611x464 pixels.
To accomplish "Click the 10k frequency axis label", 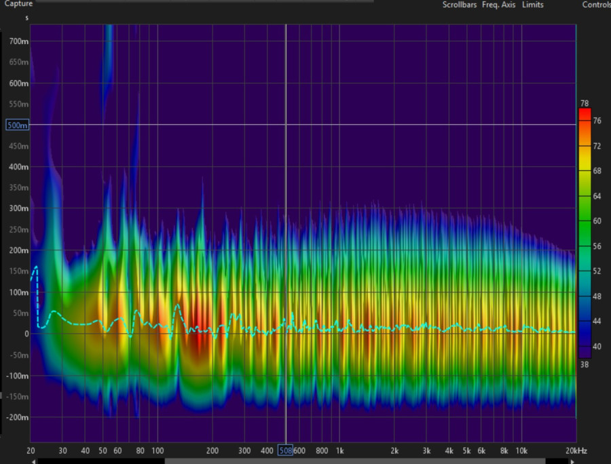I will pyautogui.click(x=521, y=450).
